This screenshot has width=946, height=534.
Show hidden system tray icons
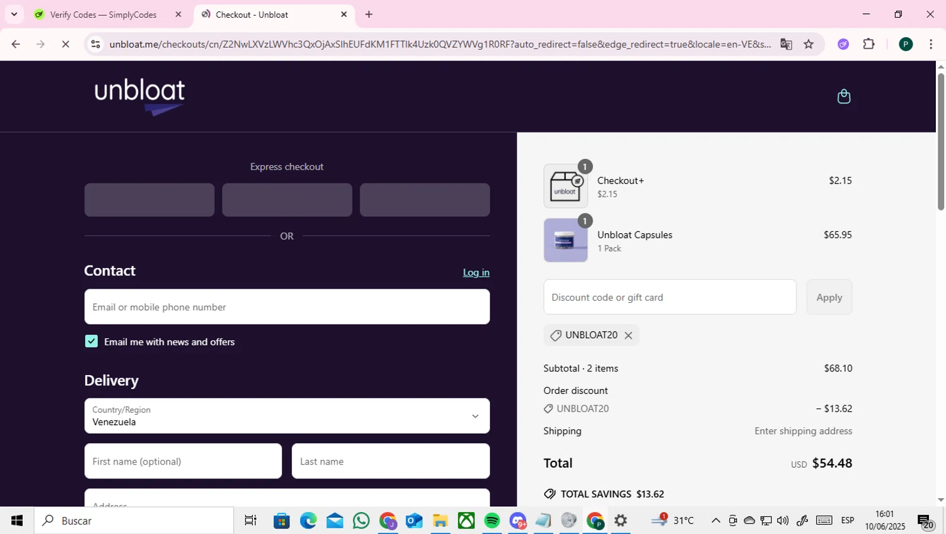(x=716, y=521)
